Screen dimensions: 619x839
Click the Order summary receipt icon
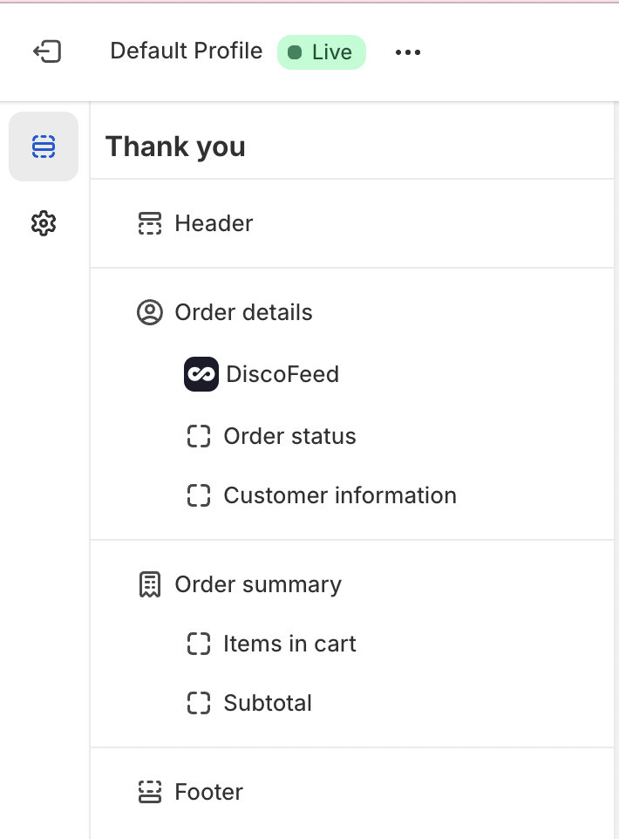coord(150,584)
